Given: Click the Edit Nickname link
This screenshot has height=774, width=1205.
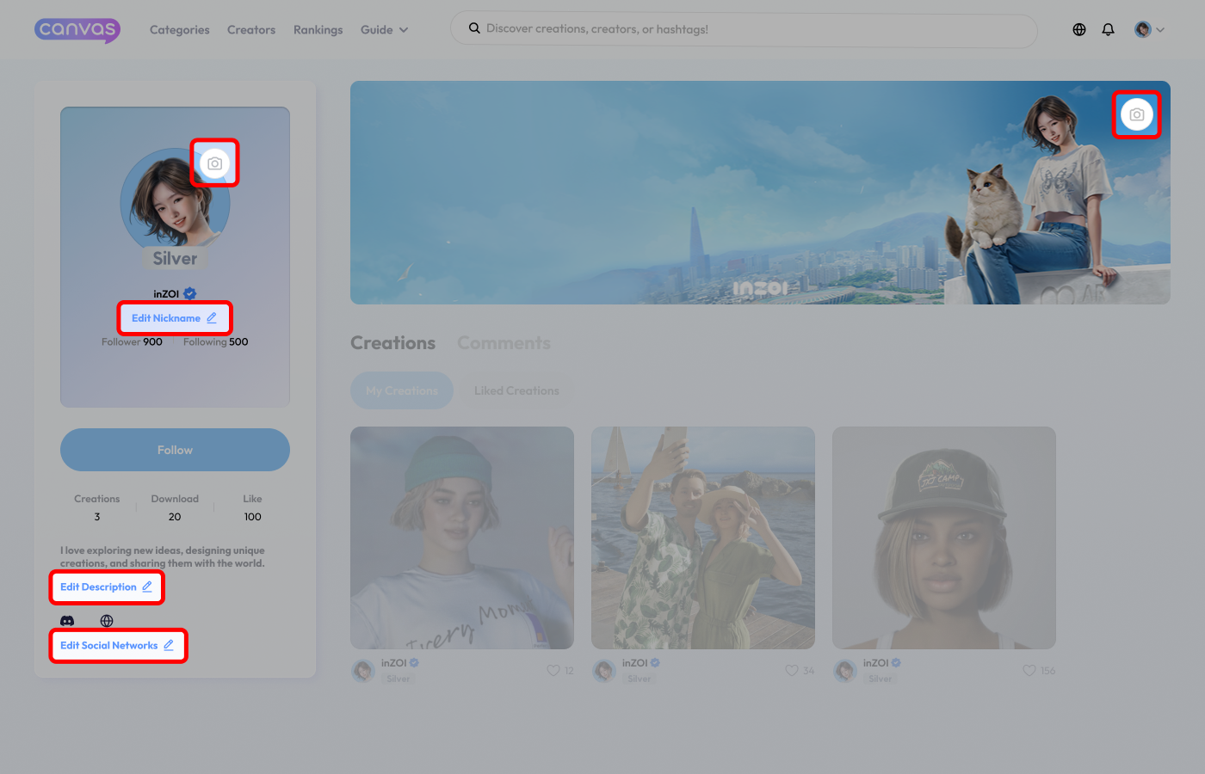Looking at the screenshot, I should click(175, 317).
